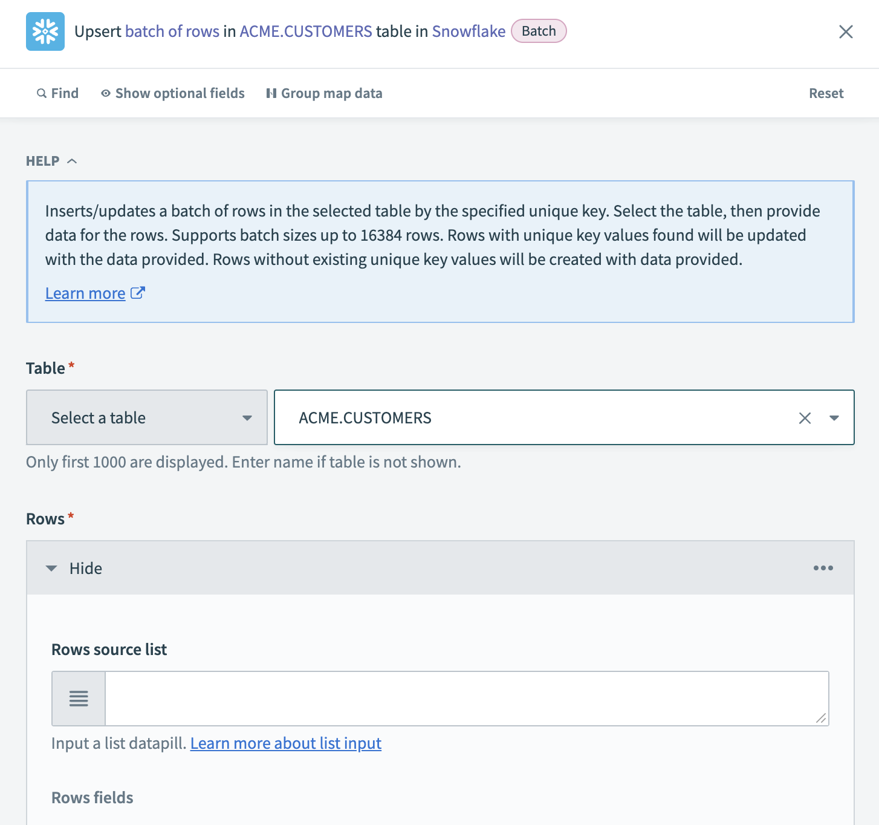Focus the Rows source list input box
Image resolution: width=879 pixels, height=825 pixels.
(x=459, y=699)
